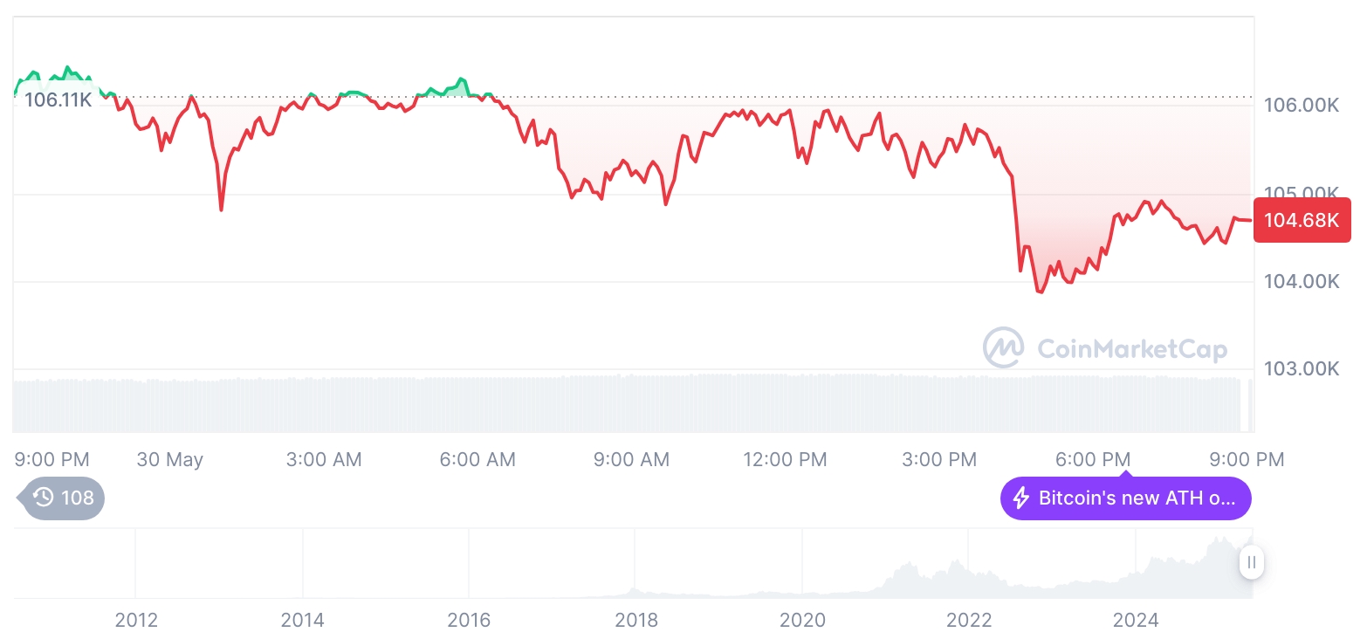This screenshot has height=639, width=1367.
Task: Select 2018 on the history timeline
Action: click(x=636, y=621)
